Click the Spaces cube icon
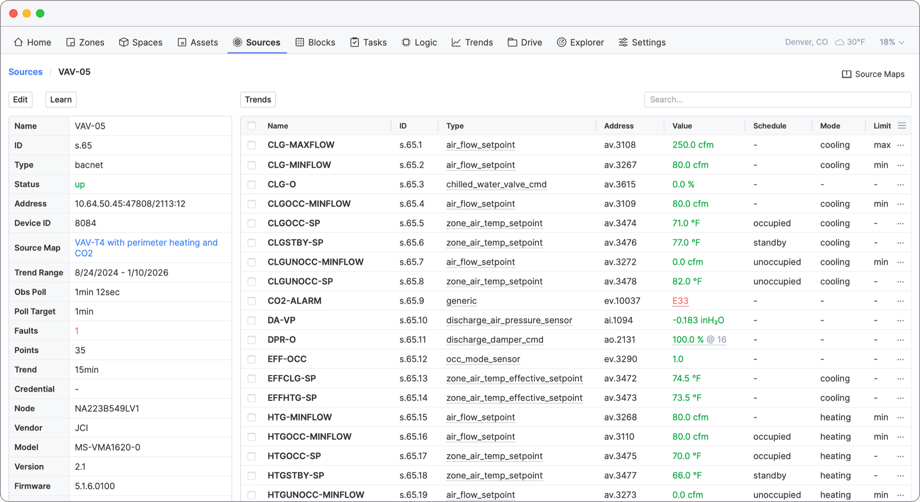Image resolution: width=920 pixels, height=502 pixels. pos(123,42)
